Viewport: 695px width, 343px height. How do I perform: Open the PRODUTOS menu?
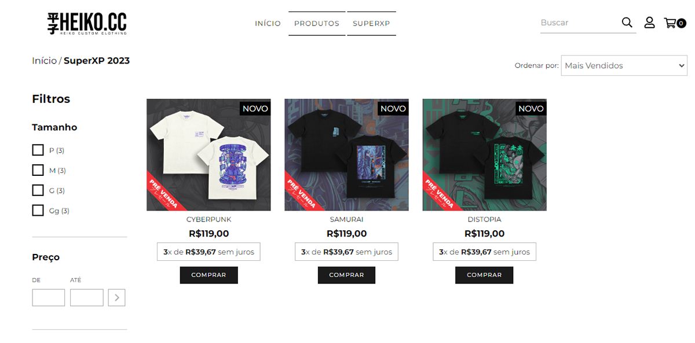(x=317, y=24)
